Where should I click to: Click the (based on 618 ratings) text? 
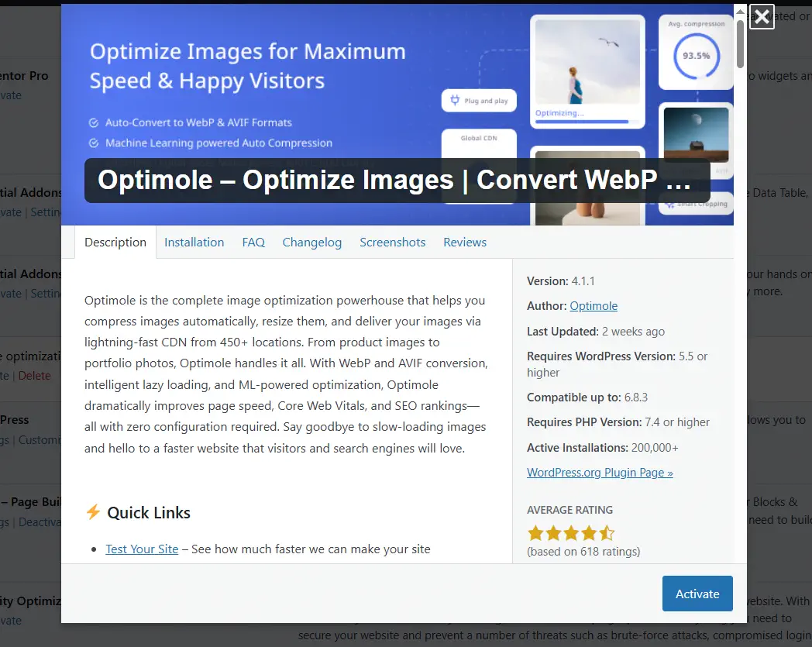click(583, 552)
